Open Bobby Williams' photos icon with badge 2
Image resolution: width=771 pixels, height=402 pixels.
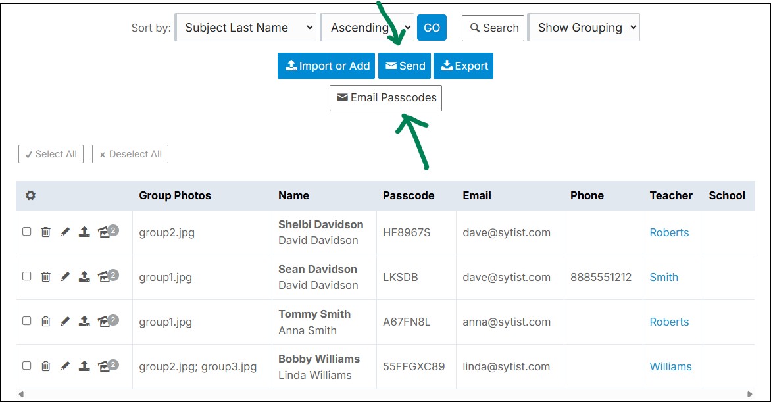tap(105, 366)
